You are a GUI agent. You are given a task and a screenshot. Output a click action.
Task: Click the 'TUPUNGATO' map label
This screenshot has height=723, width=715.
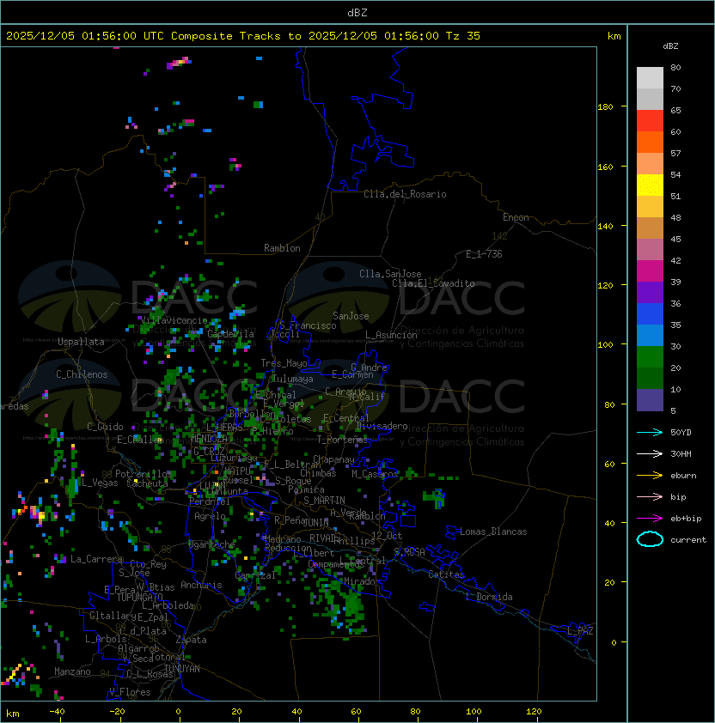coord(139,597)
